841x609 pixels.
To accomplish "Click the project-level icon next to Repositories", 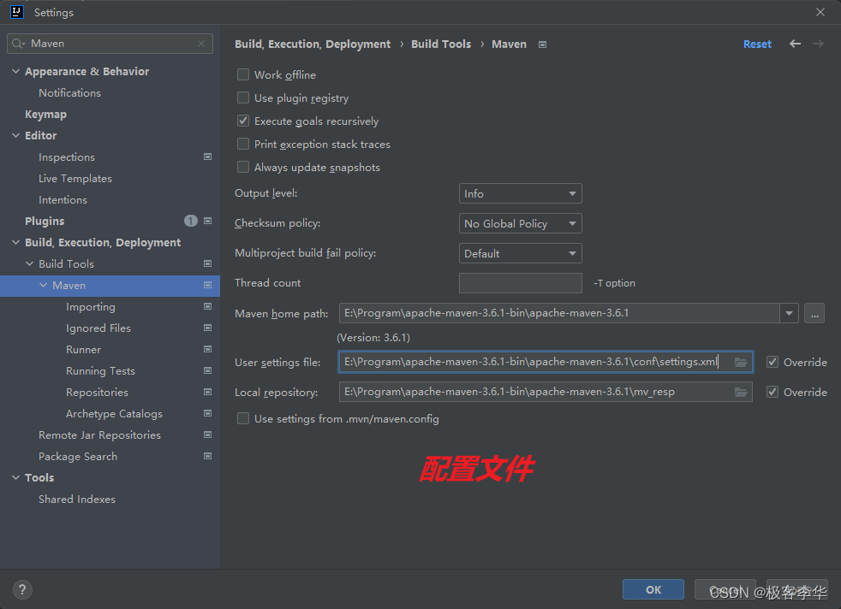I will pos(207,392).
